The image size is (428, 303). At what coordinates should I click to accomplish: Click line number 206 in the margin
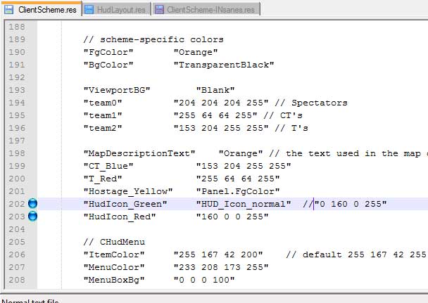pos(13,254)
